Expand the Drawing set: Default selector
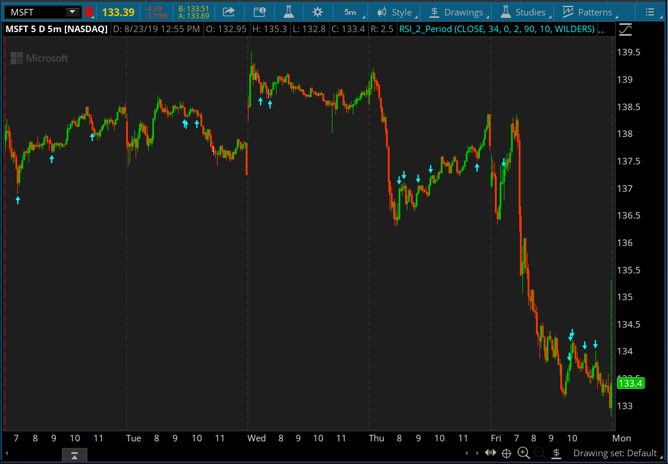 (x=615, y=453)
